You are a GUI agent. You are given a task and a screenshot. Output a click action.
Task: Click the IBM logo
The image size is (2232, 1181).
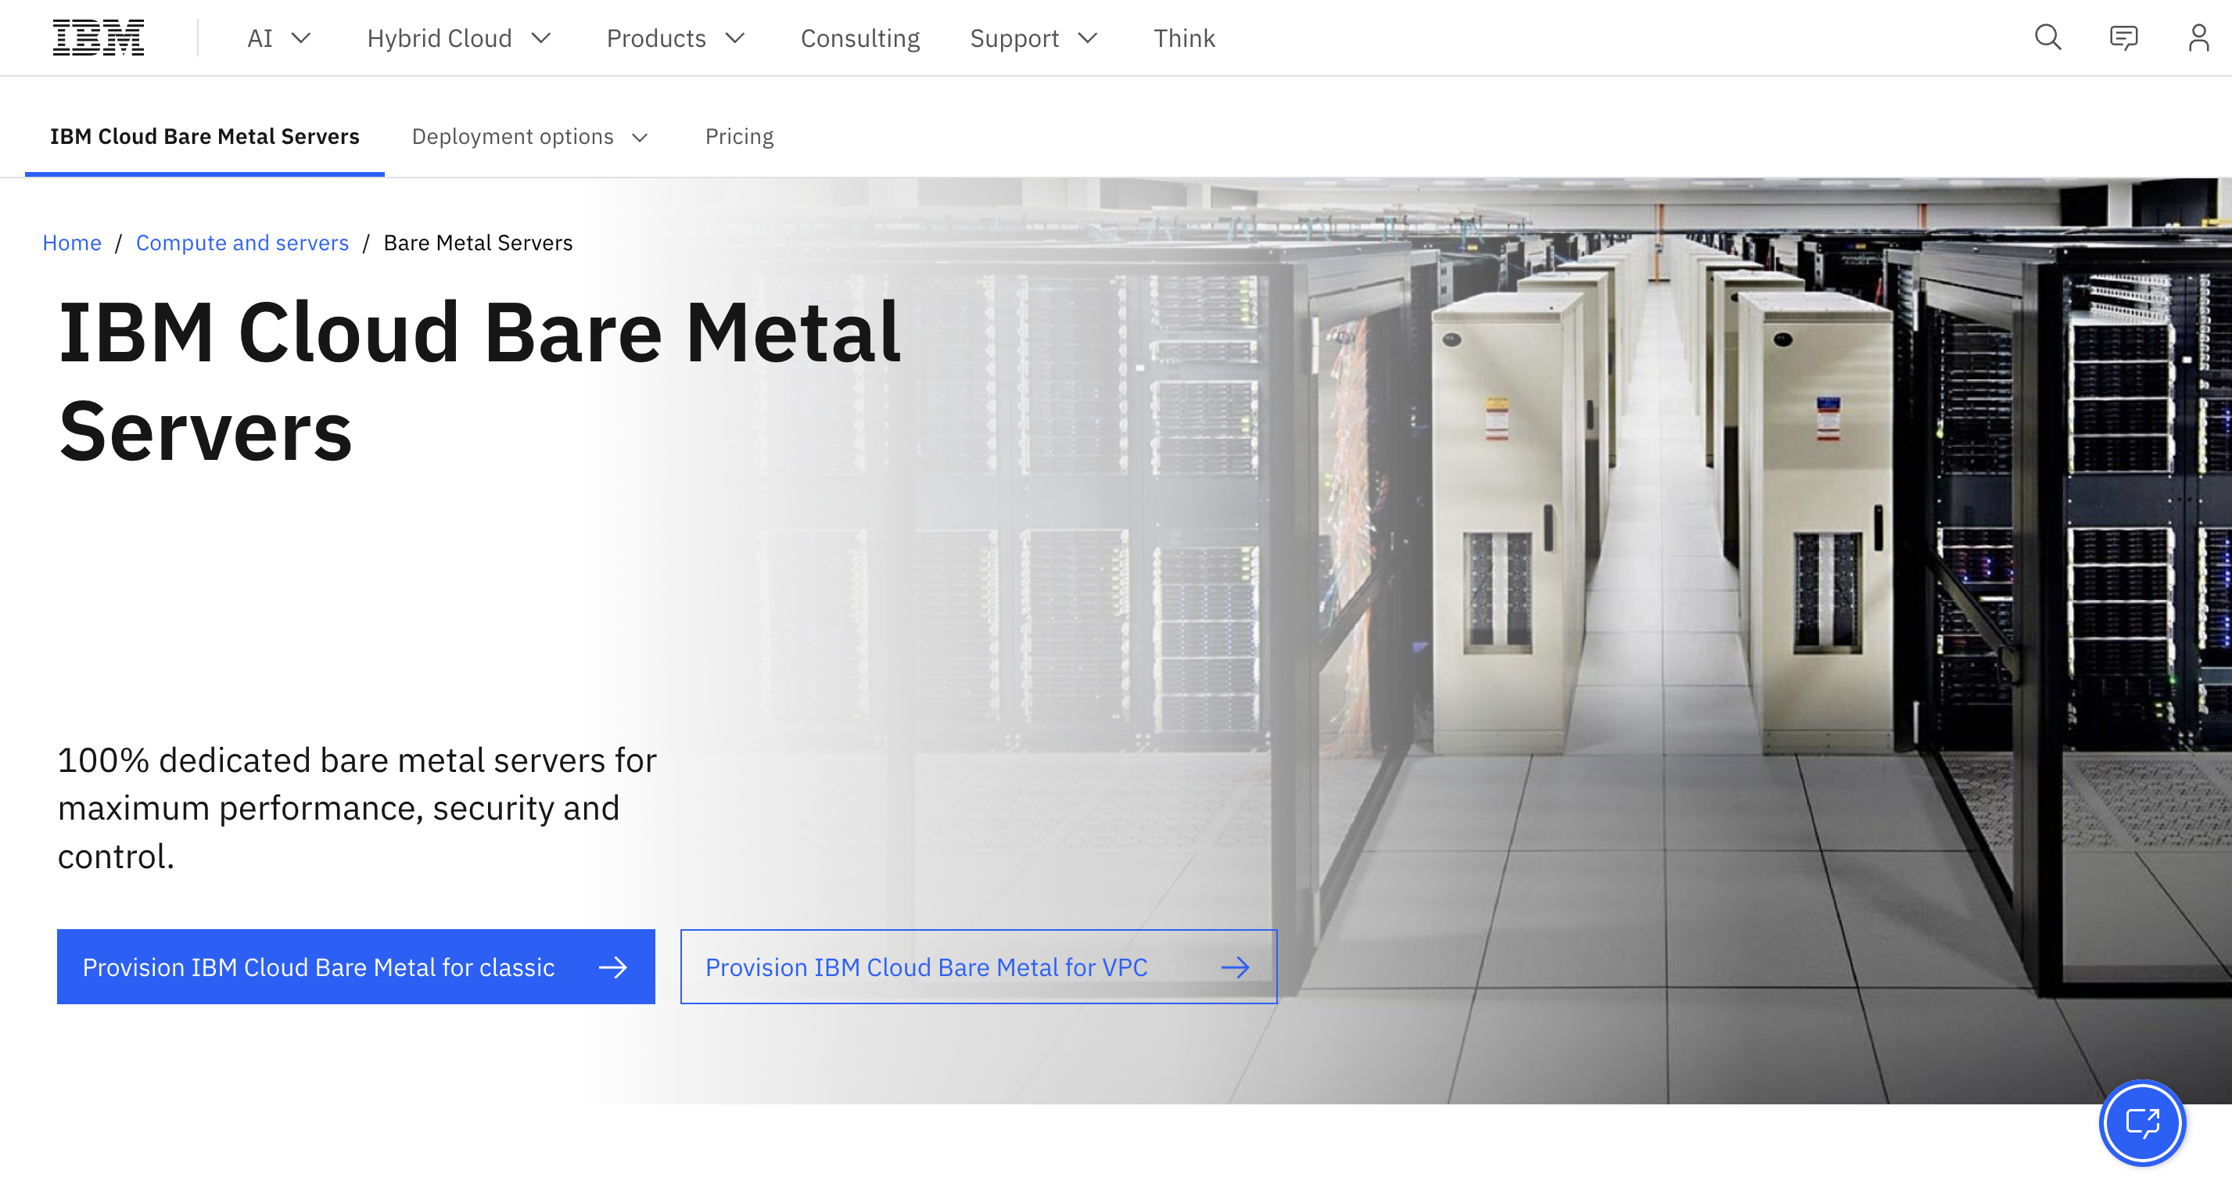tap(98, 38)
